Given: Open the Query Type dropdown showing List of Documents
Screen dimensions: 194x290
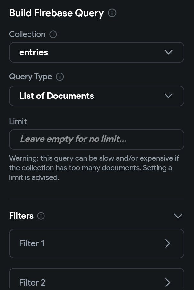Looking at the screenshot, I should point(97,96).
